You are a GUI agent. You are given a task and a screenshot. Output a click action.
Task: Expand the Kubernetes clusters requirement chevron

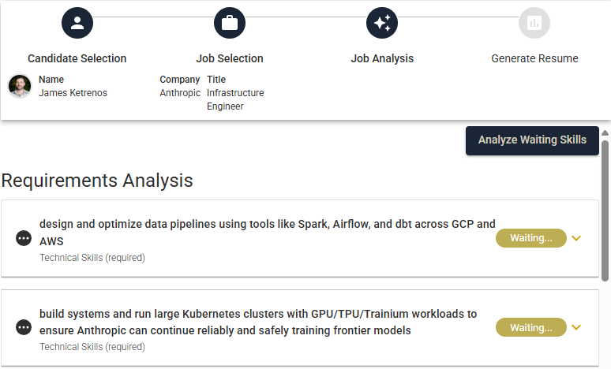pyautogui.click(x=576, y=327)
